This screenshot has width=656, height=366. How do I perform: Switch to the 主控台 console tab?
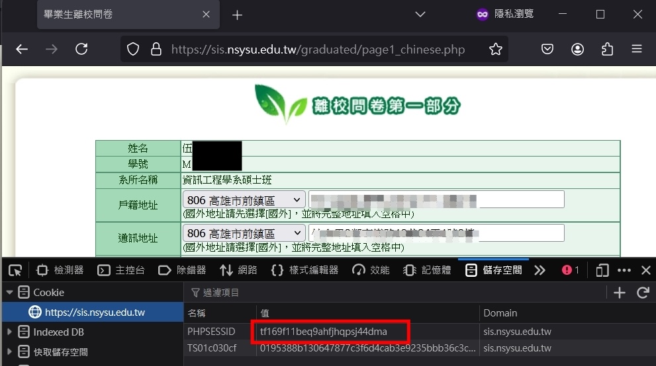(121, 270)
